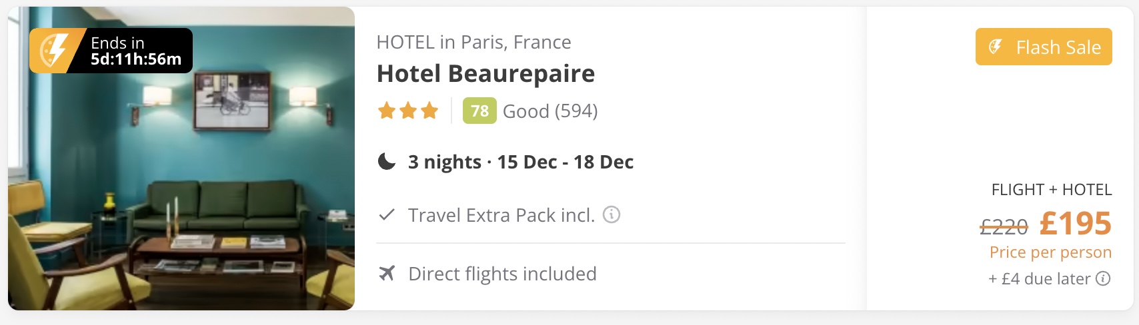
Task: Click the + £4 due later text
Action: pyautogui.click(x=1040, y=278)
